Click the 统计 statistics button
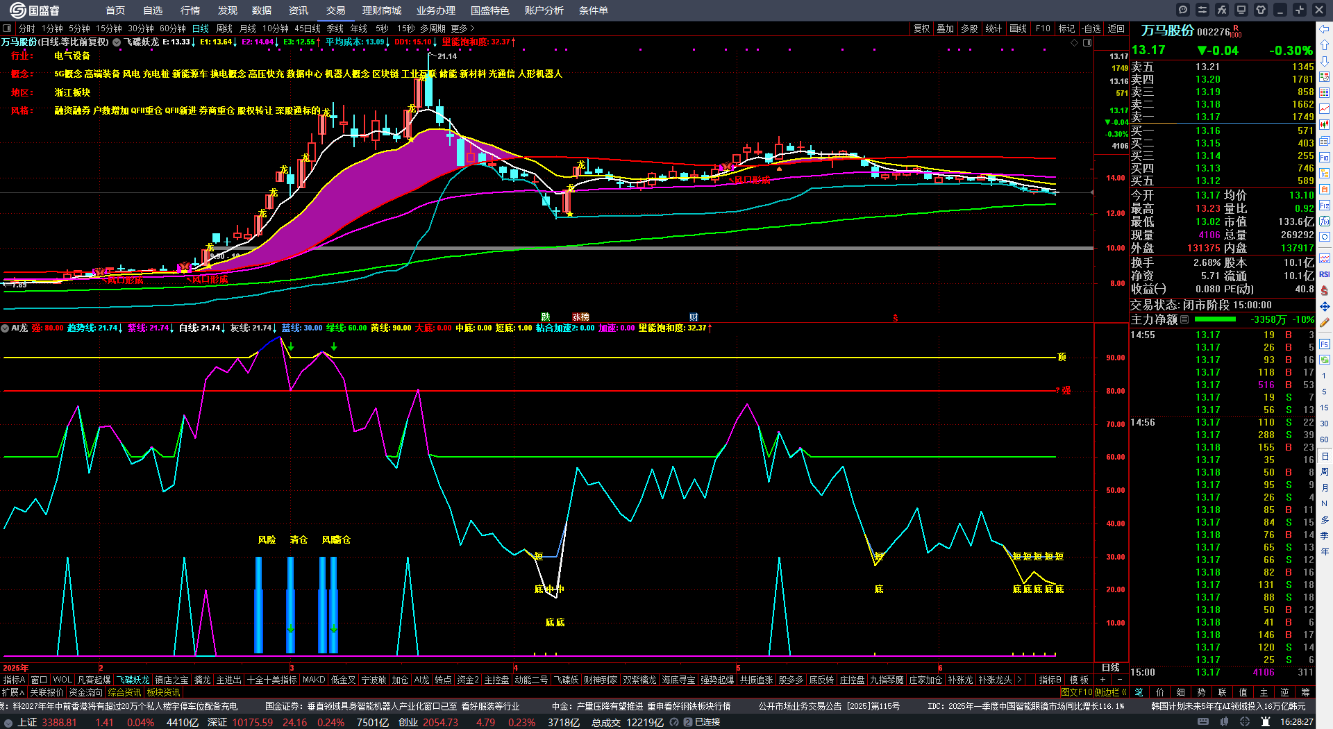 (x=994, y=28)
